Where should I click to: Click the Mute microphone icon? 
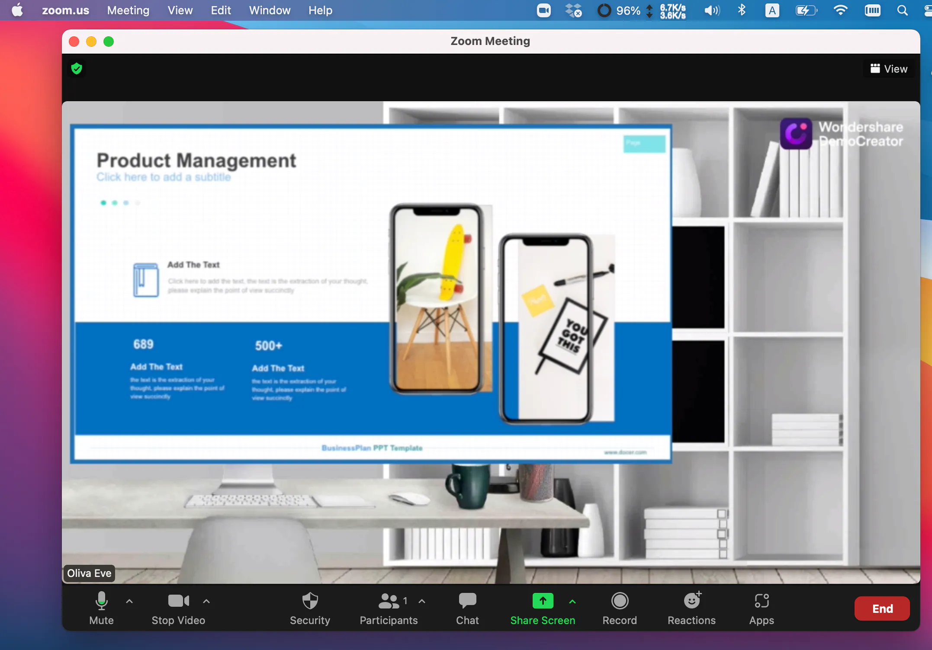[101, 602]
